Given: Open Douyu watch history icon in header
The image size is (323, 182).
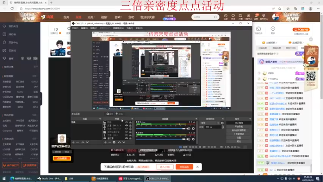Looking at the screenshot, I should (226, 17).
